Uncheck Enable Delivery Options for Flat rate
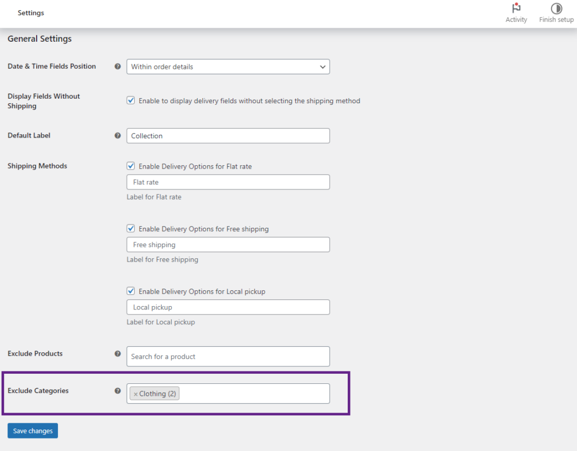The image size is (577, 451). (131, 166)
